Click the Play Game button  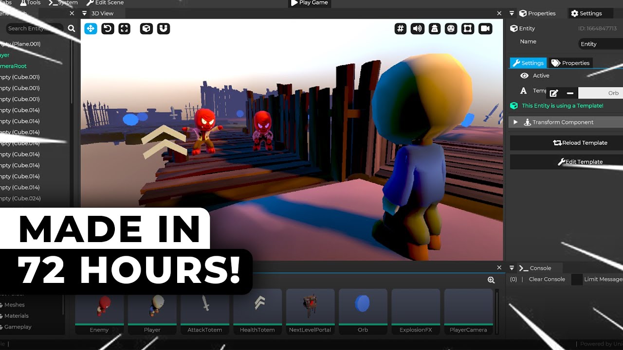pos(310,2)
